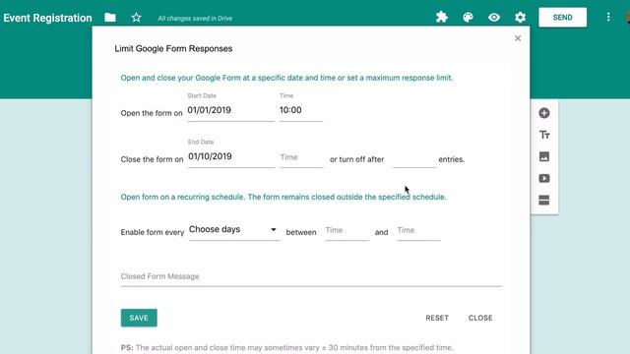Add title and description icon
The height and width of the screenshot is (354, 630).
pos(544,135)
